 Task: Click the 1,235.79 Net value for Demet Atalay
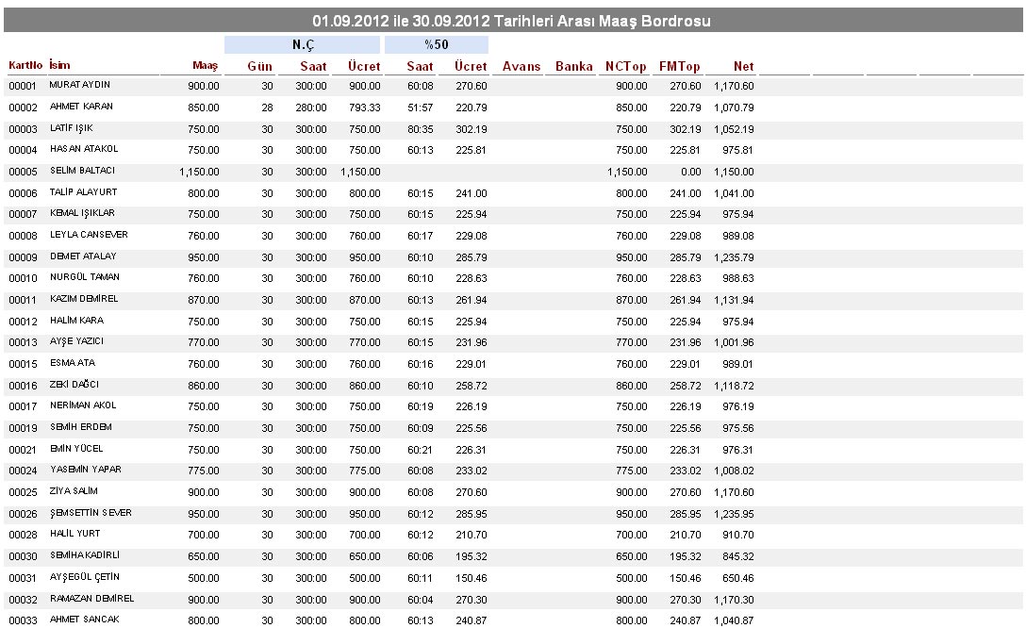[x=733, y=256]
